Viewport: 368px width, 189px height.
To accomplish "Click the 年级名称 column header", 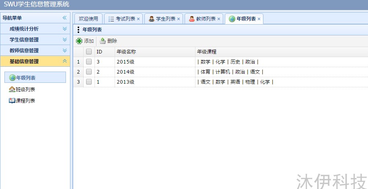I will (155, 51).
